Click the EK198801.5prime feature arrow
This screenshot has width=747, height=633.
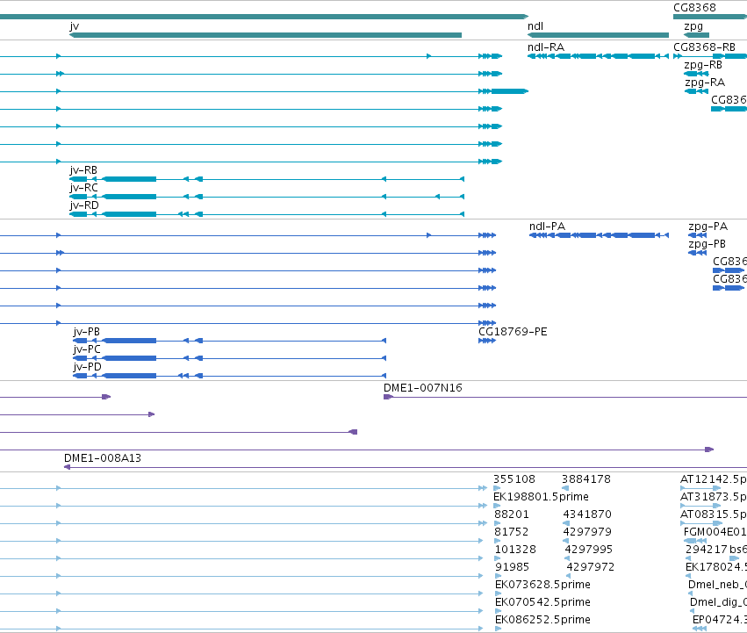pyautogui.click(x=497, y=506)
